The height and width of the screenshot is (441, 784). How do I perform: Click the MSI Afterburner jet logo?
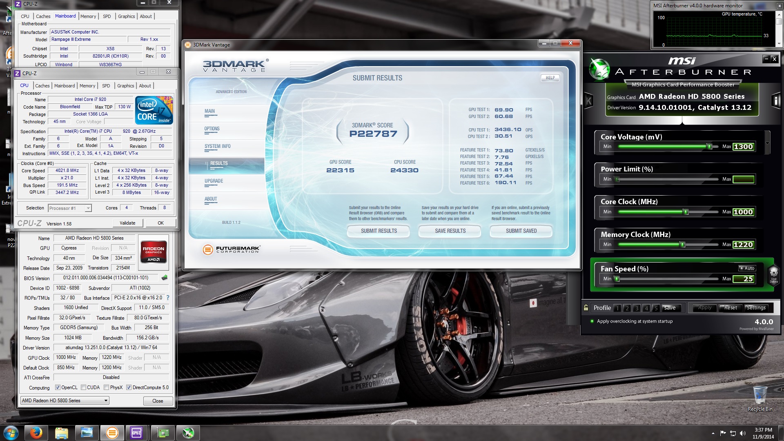pos(599,69)
